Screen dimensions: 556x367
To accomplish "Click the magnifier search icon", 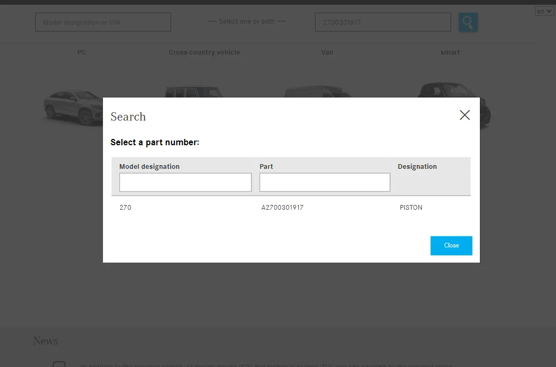I will coord(468,22).
